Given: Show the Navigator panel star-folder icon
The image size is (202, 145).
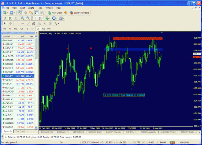Looking at the screenshot, I should pyautogui.click(x=31, y=13).
